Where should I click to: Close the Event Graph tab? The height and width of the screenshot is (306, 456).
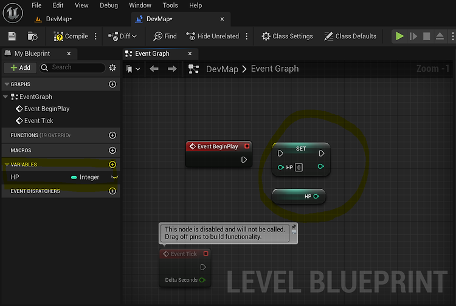pos(190,53)
